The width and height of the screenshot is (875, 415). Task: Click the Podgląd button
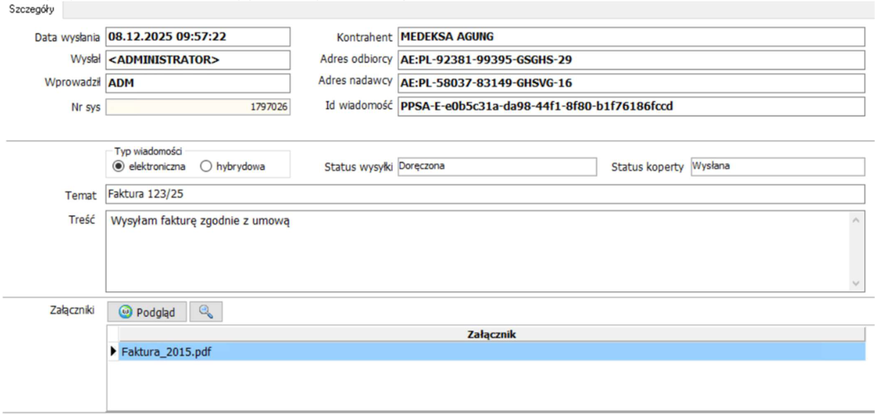pos(146,312)
